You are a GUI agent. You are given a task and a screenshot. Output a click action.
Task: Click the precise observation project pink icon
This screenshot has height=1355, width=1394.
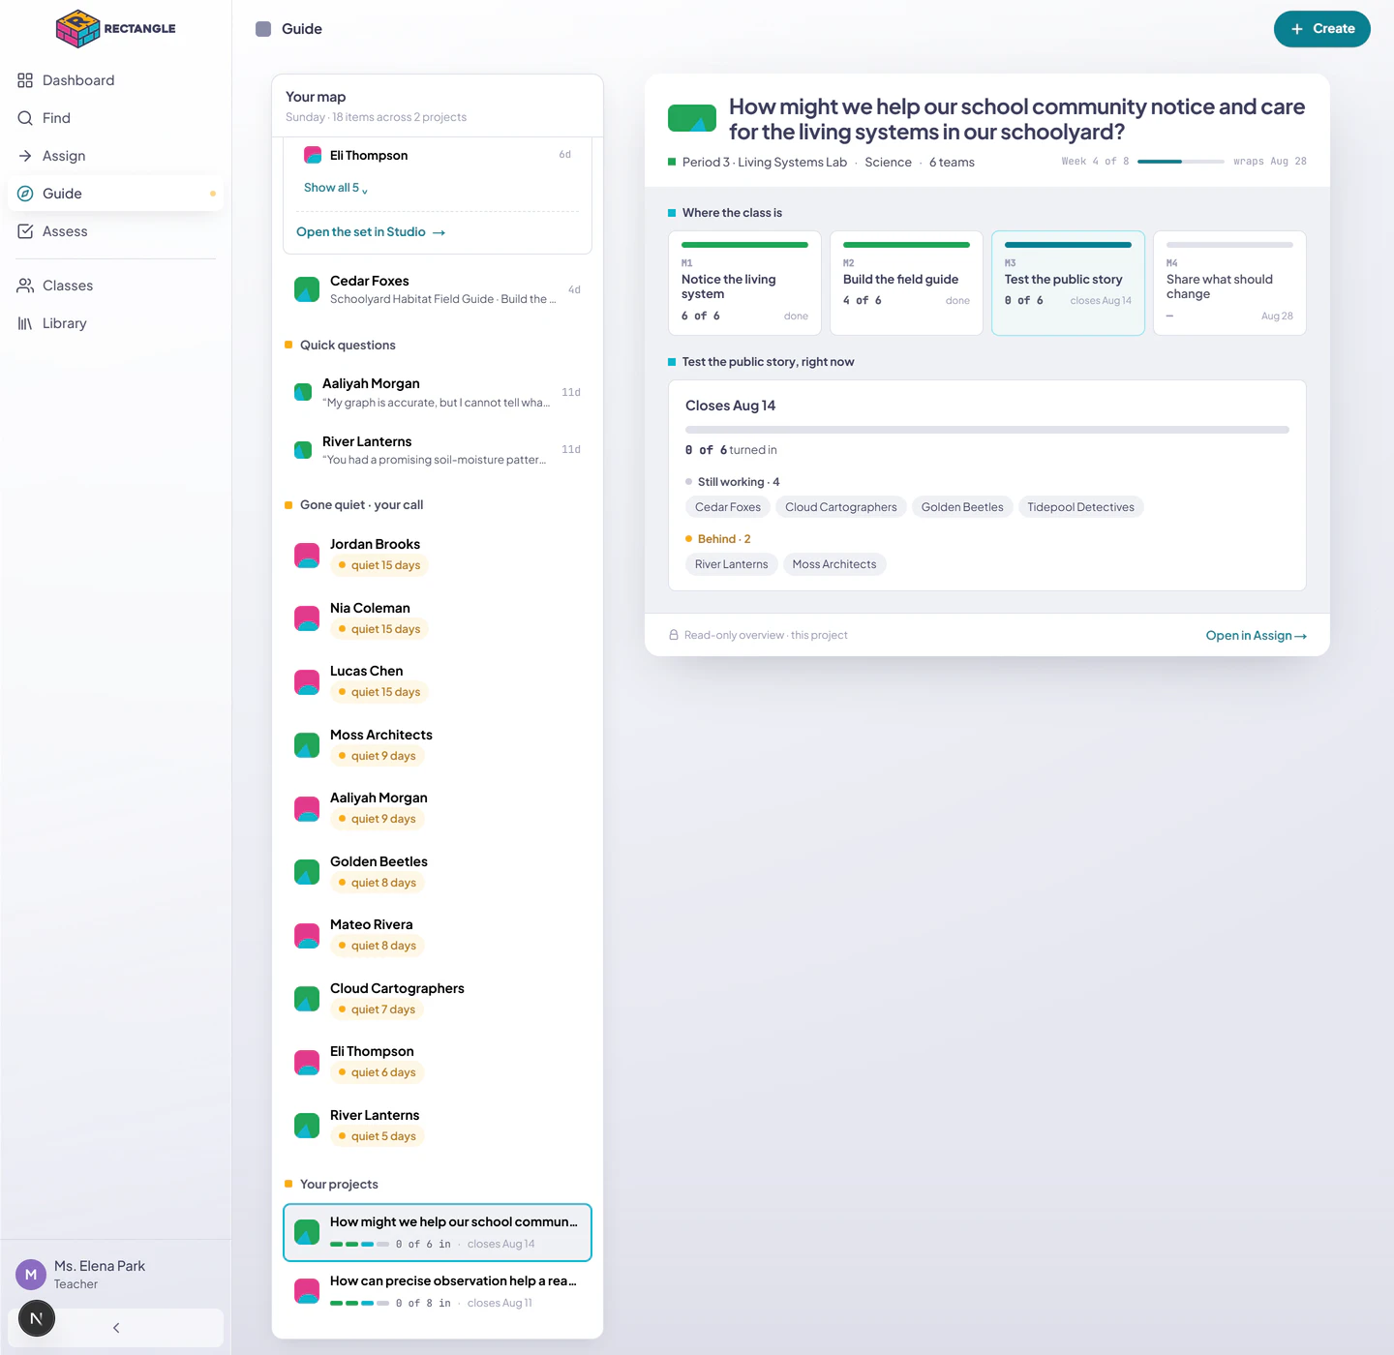coord(307,1291)
